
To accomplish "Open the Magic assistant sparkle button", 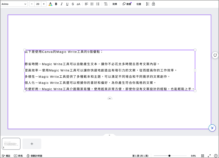I will pos(212,128).
